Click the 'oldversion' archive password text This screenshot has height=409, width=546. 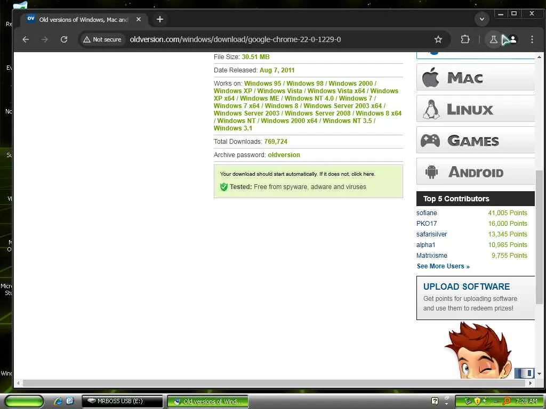coord(284,155)
